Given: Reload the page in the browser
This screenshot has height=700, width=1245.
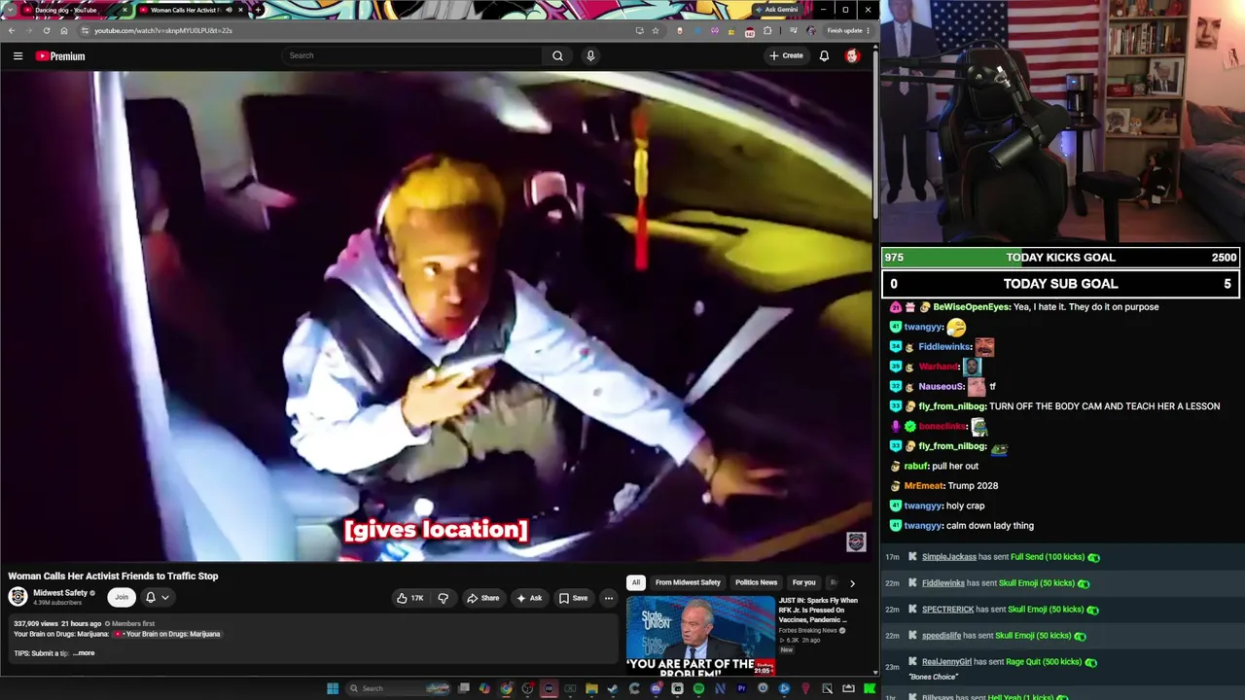Looking at the screenshot, I should tap(46, 30).
